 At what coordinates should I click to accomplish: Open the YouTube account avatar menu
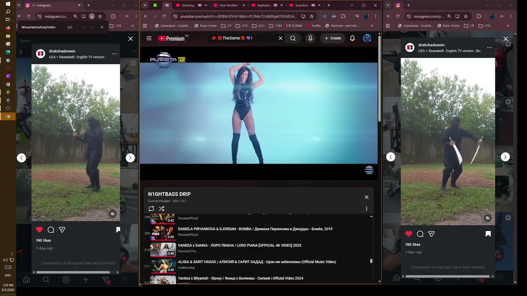(x=367, y=38)
